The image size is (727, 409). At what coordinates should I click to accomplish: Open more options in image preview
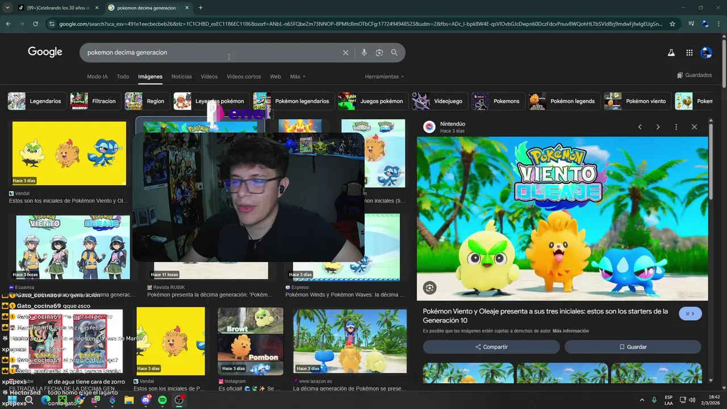pyautogui.click(x=676, y=127)
